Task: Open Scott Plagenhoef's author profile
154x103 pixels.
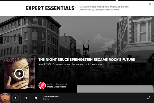Action: (x=58, y=84)
